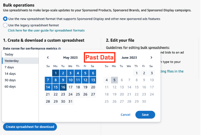
Task: Select the new spreadsheet format radio option
Action: point(5,19)
